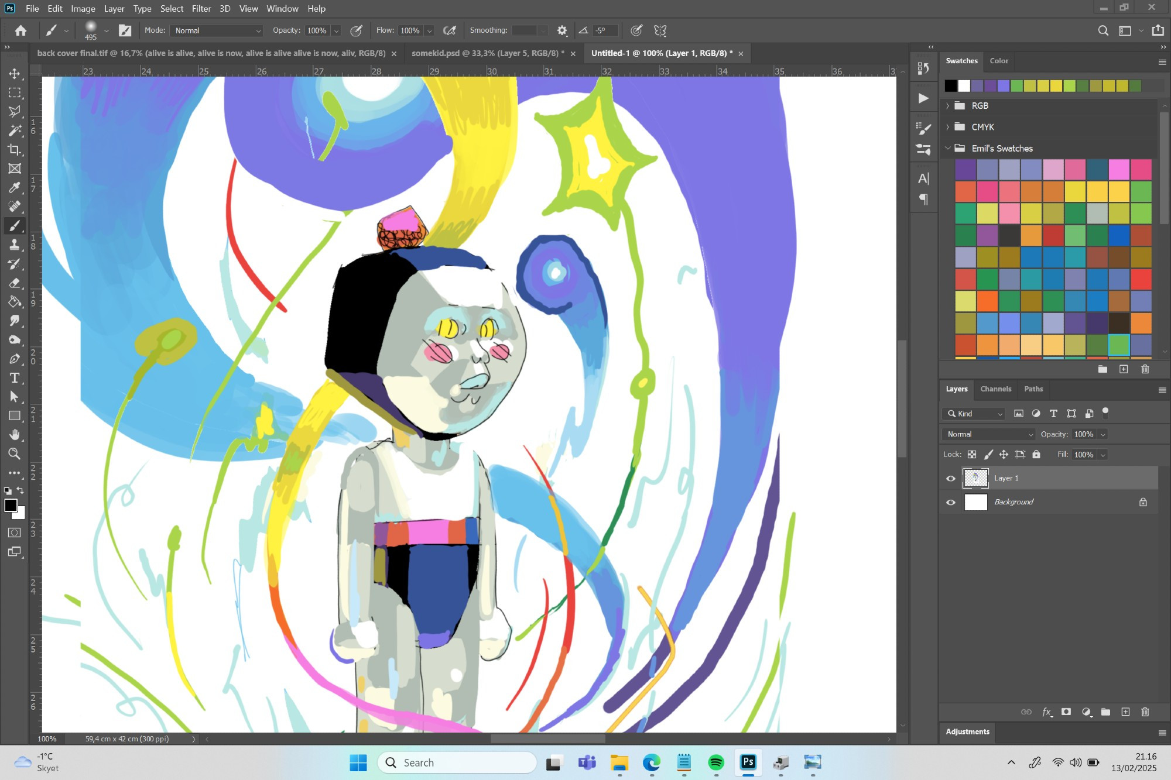Toggle lock position
The image size is (1171, 780).
[x=1004, y=455]
